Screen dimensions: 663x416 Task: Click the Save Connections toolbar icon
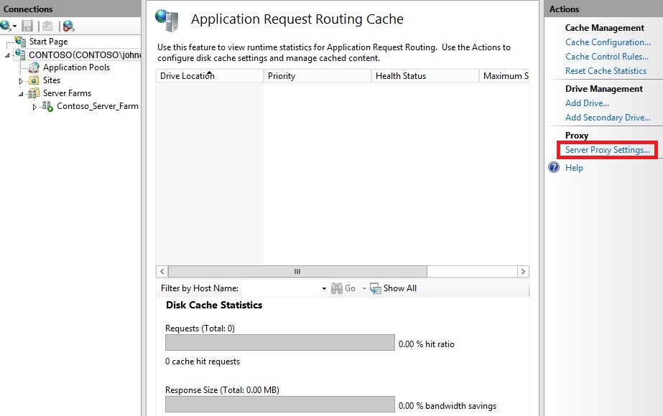[x=27, y=26]
